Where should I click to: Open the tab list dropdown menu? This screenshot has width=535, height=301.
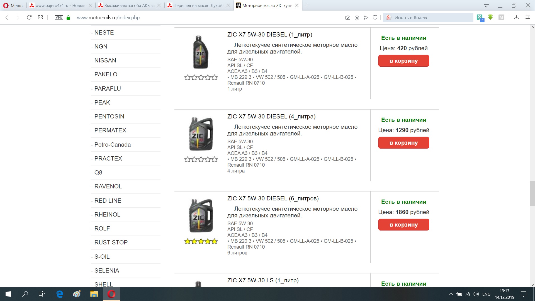click(x=486, y=5)
